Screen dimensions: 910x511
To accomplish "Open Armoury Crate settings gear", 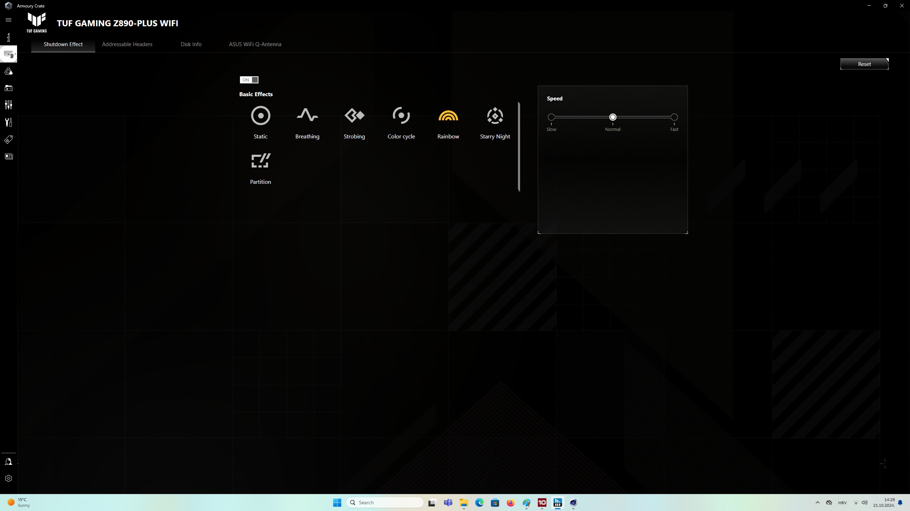I will click(9, 478).
